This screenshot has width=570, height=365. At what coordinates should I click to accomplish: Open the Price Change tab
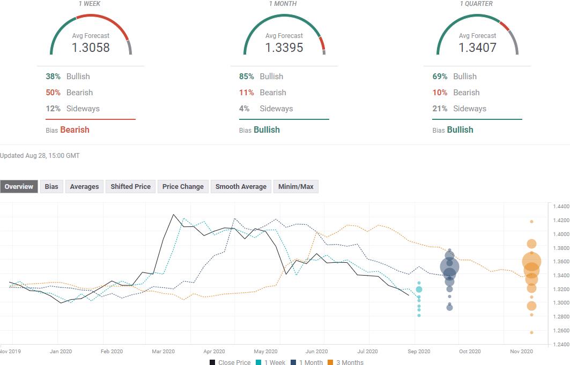[x=183, y=186]
